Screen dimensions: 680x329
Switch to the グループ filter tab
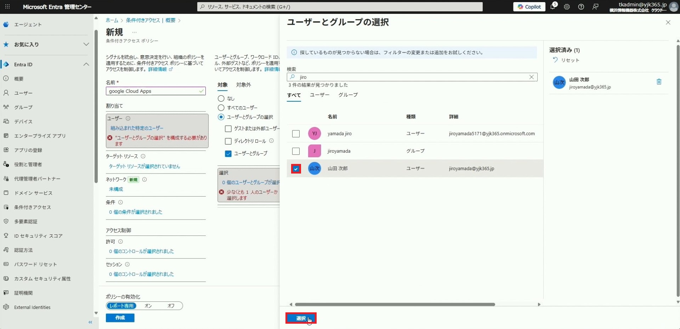(x=348, y=95)
